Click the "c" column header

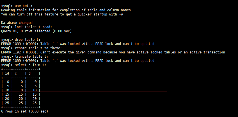point(16,73)
